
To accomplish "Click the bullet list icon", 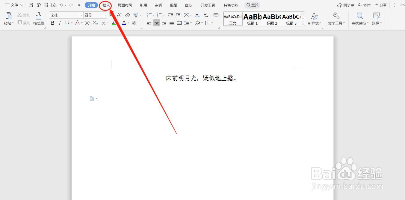I will tap(149, 15).
